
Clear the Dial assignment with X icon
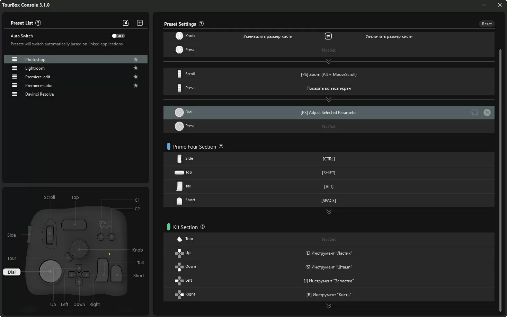[x=487, y=112]
